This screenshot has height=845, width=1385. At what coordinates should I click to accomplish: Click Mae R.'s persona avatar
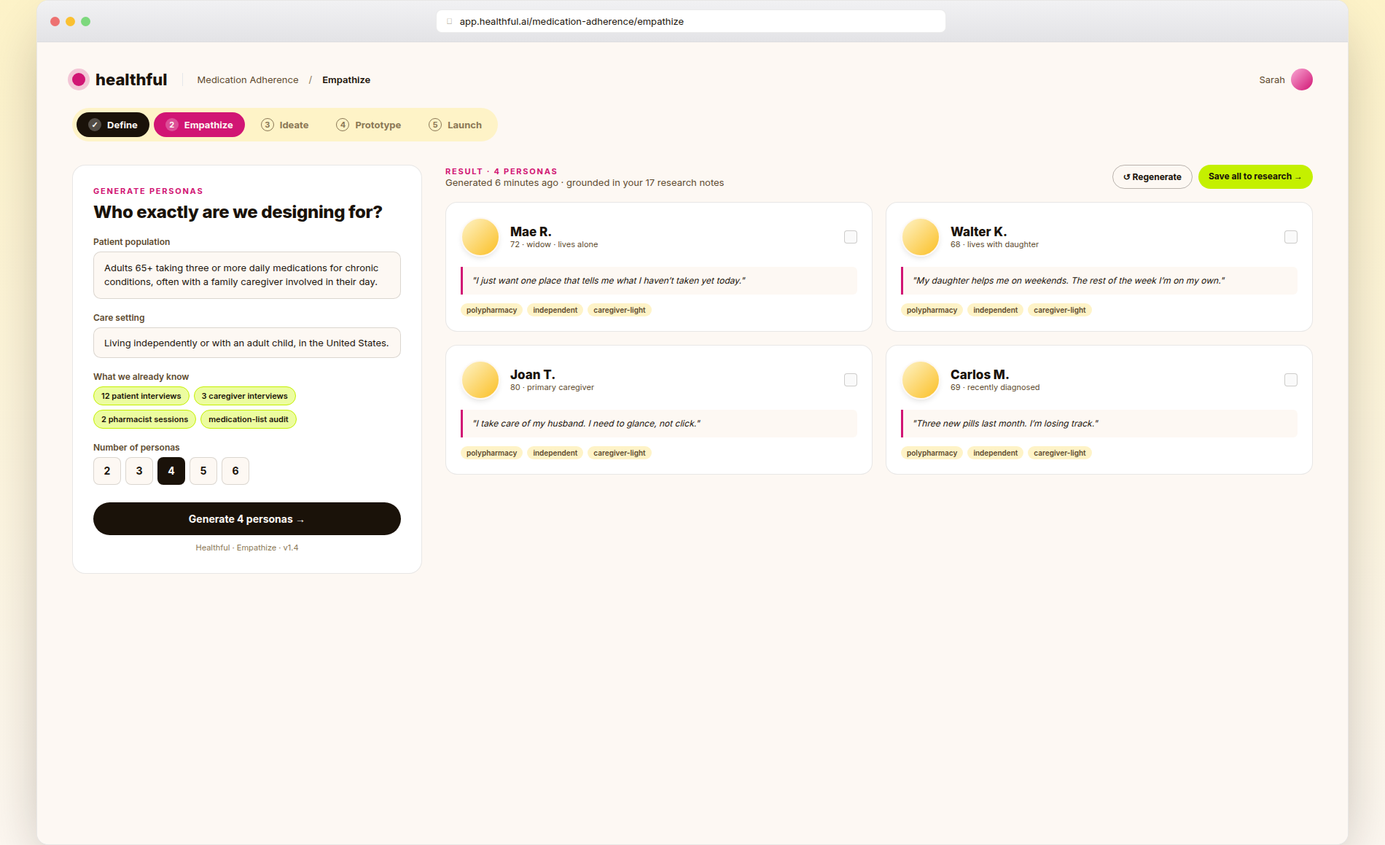click(x=480, y=237)
